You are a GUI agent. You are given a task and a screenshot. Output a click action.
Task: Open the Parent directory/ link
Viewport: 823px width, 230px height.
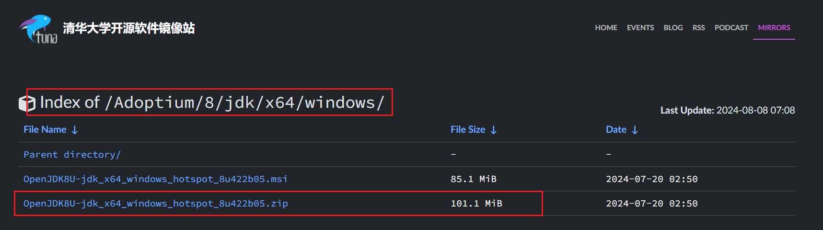point(72,154)
